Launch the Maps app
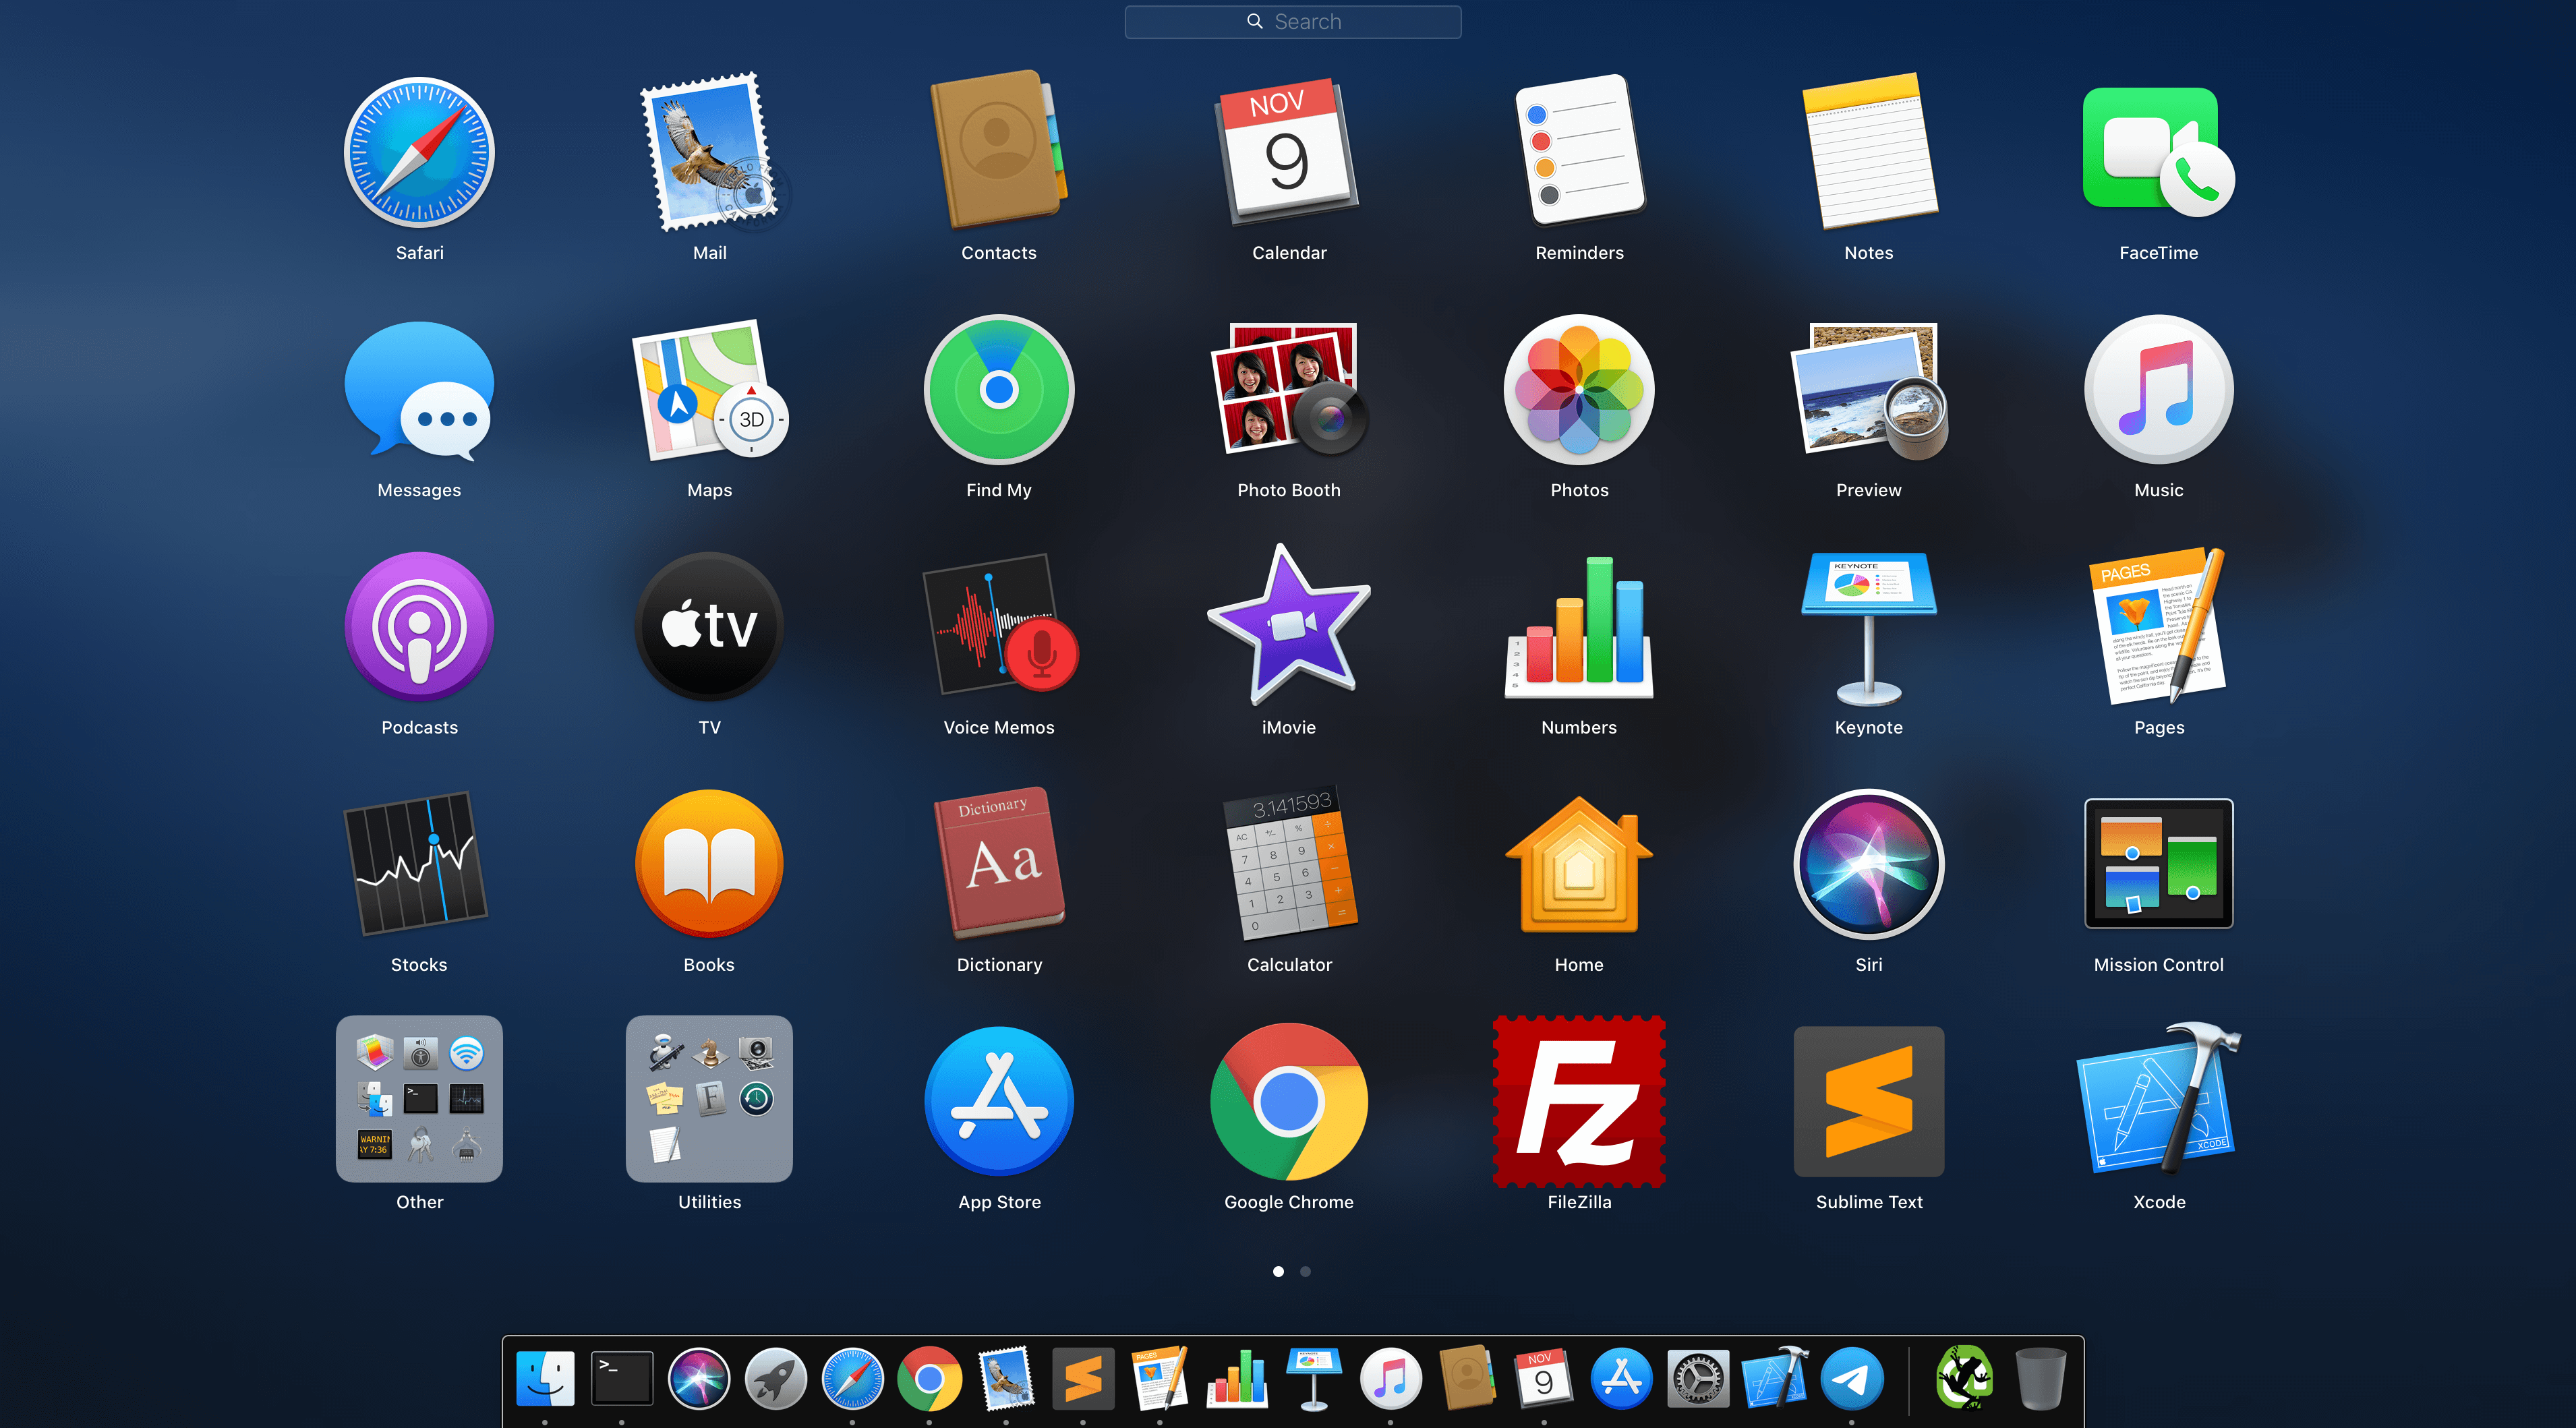Image resolution: width=2576 pixels, height=1428 pixels. (710, 389)
